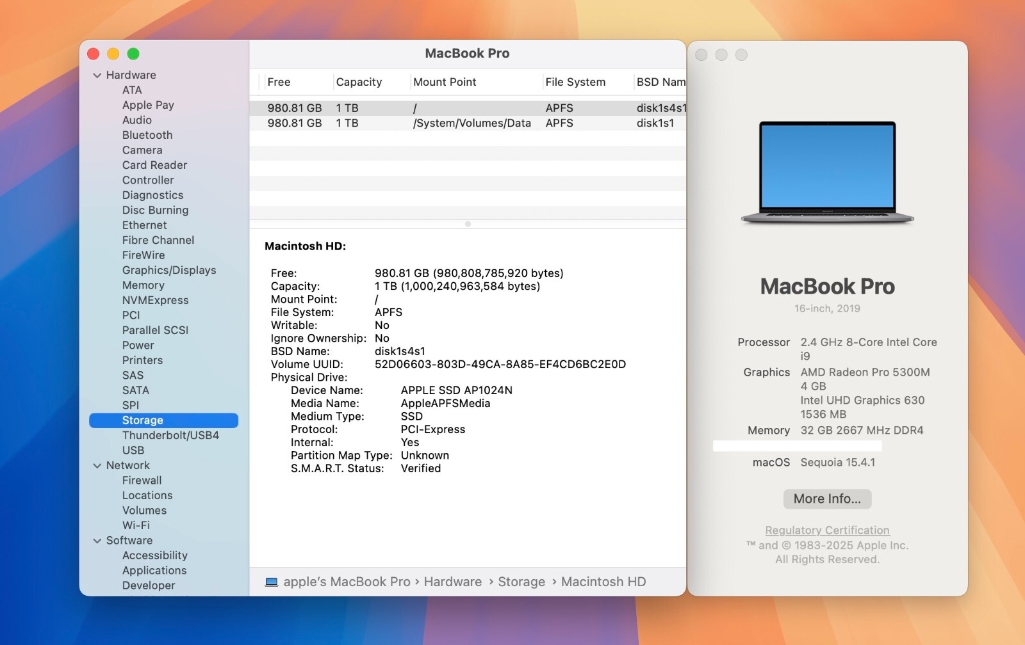Zoom the System Information window
Screen dimensions: 1025x645
[133, 54]
